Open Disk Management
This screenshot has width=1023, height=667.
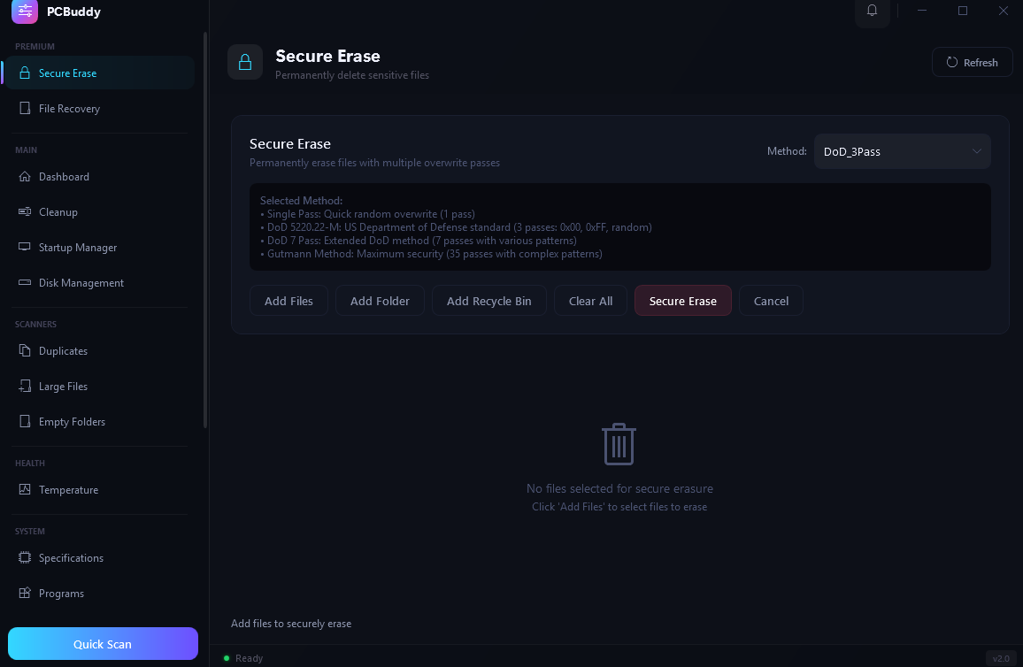click(x=80, y=282)
